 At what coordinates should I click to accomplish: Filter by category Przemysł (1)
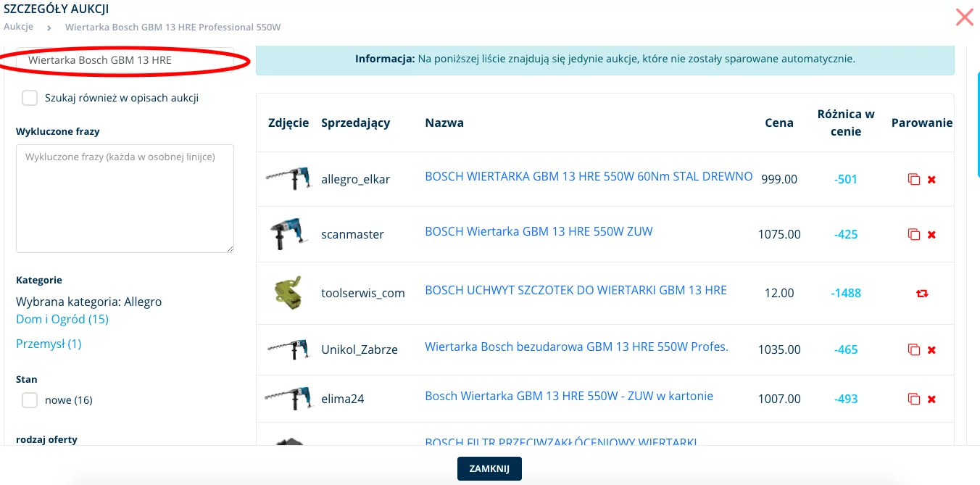49,344
